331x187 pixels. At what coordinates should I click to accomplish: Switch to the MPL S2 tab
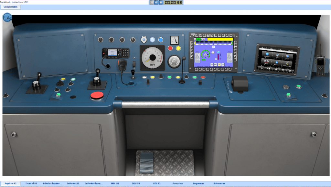click(115, 183)
